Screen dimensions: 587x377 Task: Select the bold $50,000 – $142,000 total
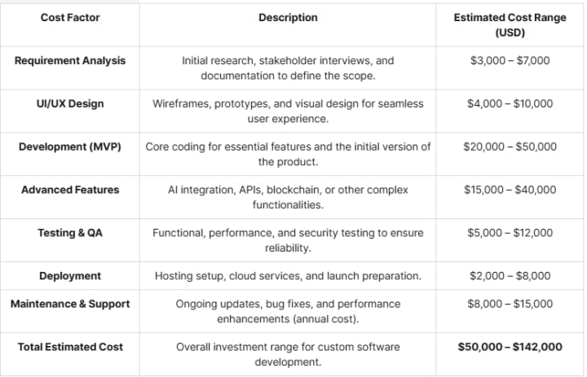pyautogui.click(x=510, y=347)
